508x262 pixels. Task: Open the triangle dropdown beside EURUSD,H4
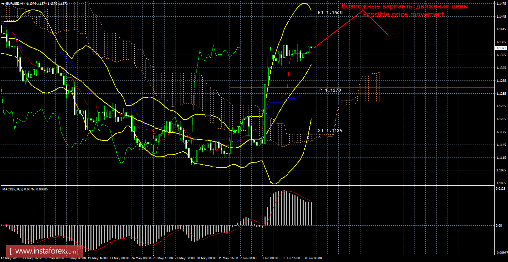[3, 3]
